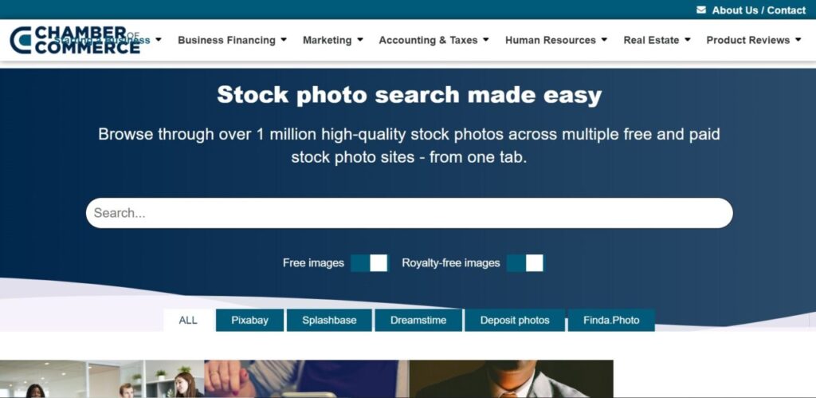
Task: Switch to the Pixabay tab
Action: (x=249, y=321)
